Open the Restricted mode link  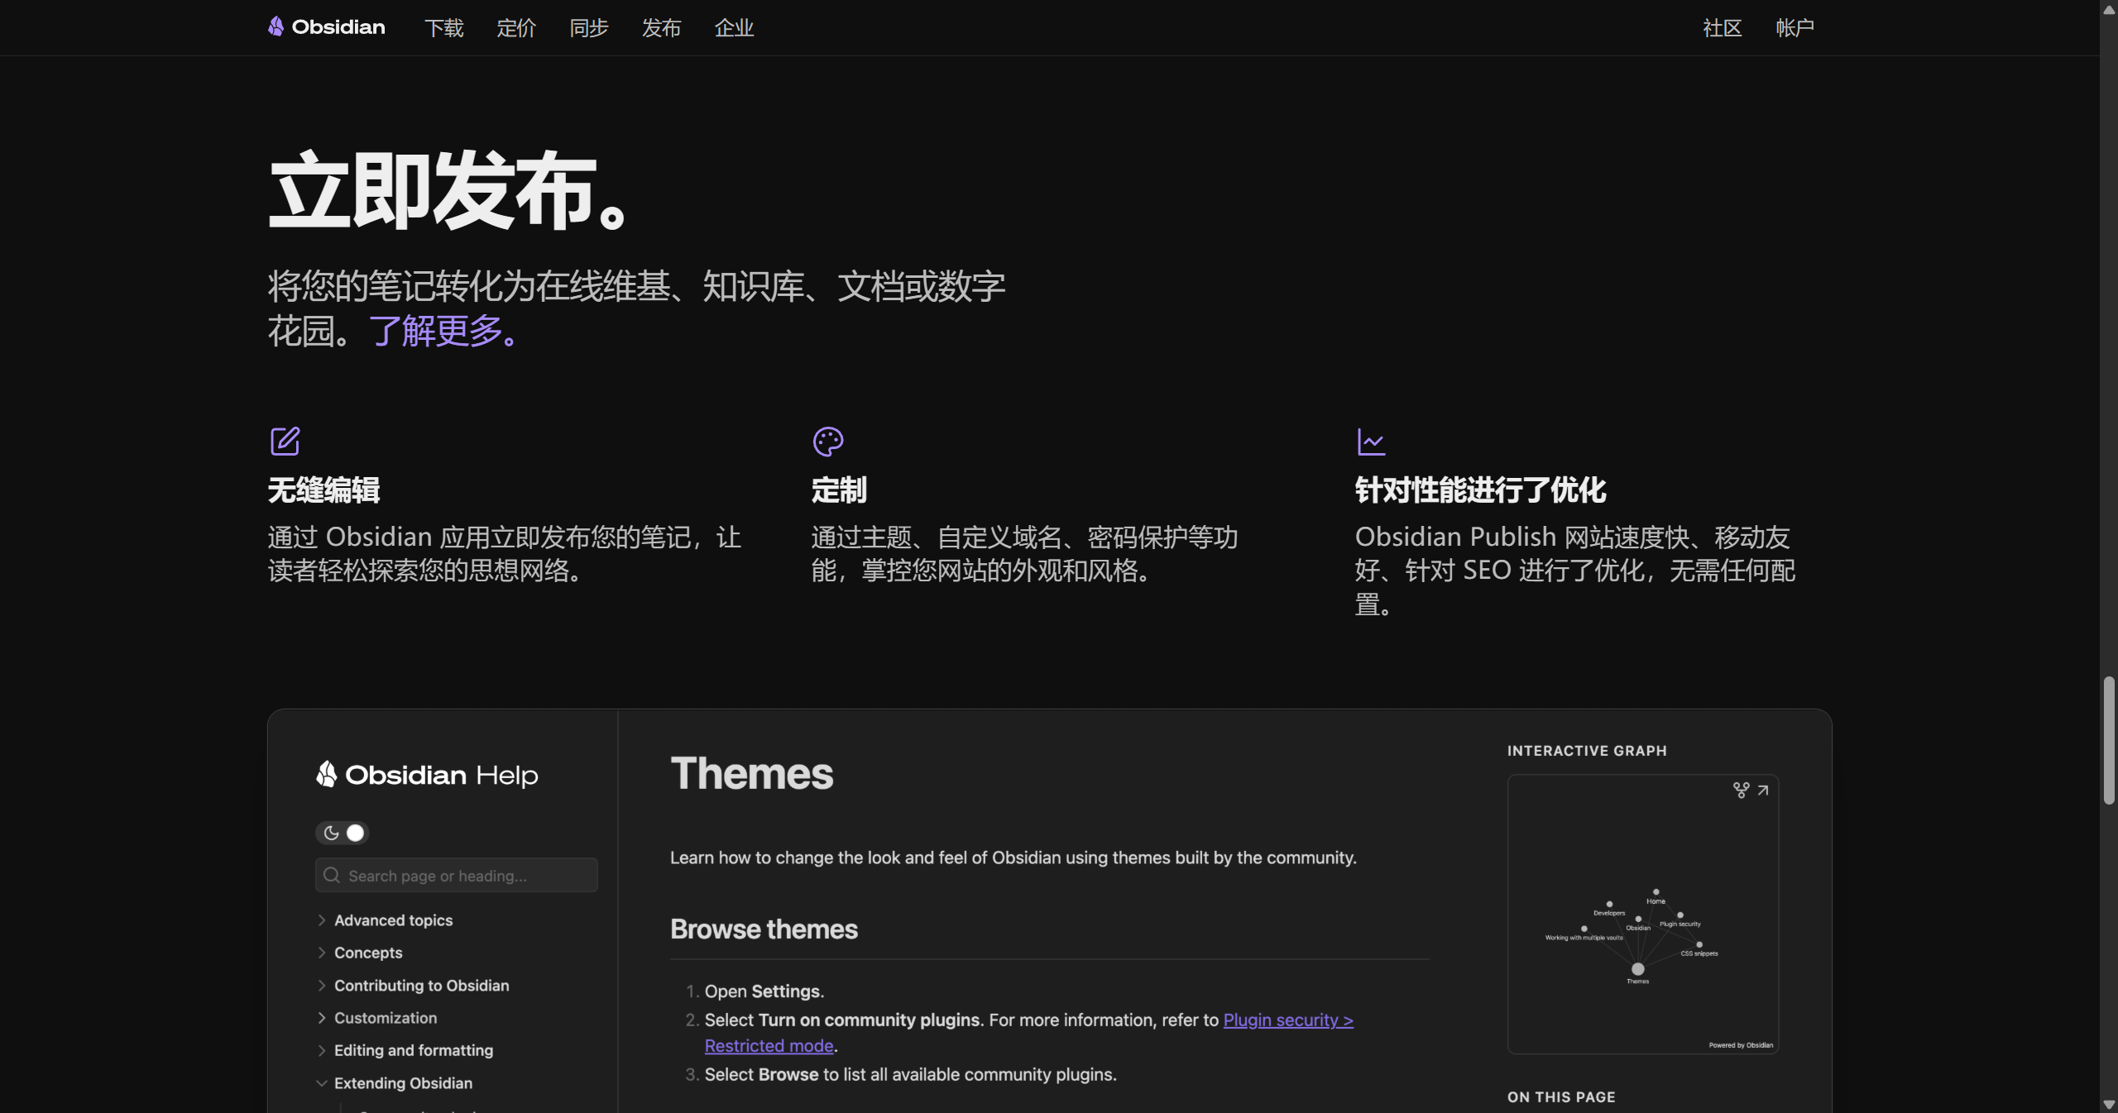[x=769, y=1045]
